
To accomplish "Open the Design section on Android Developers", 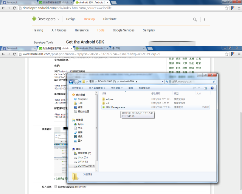I will (71, 19).
